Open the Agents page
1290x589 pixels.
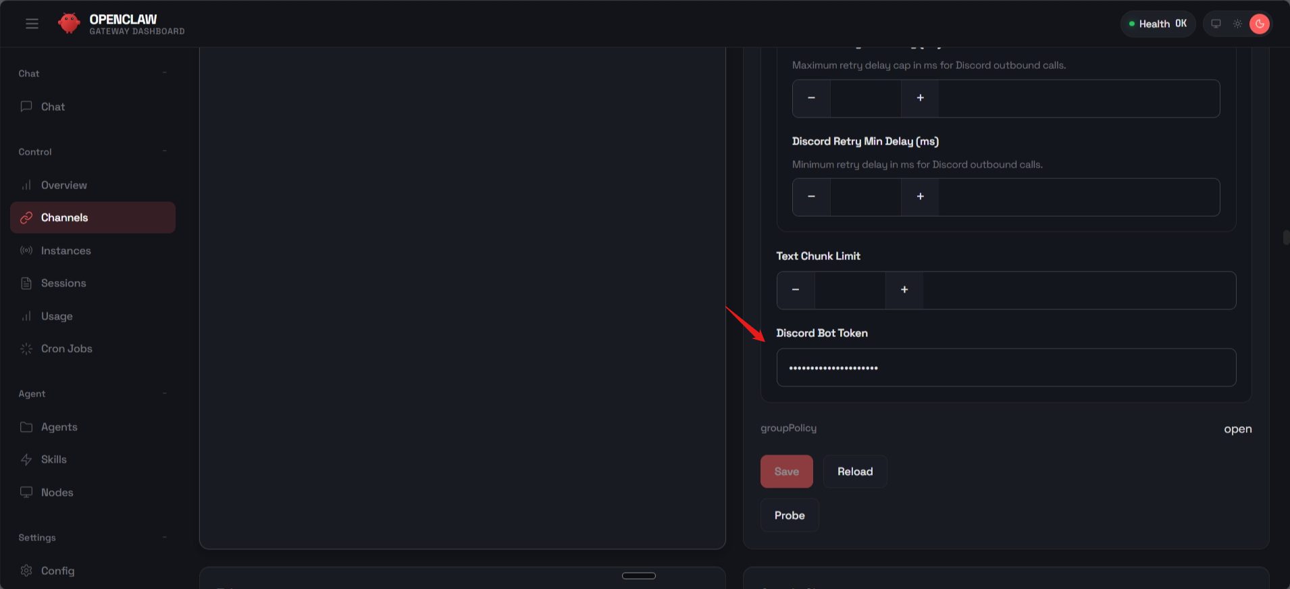pyautogui.click(x=93, y=427)
